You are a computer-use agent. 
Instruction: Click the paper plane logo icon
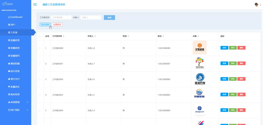pos(4,4)
